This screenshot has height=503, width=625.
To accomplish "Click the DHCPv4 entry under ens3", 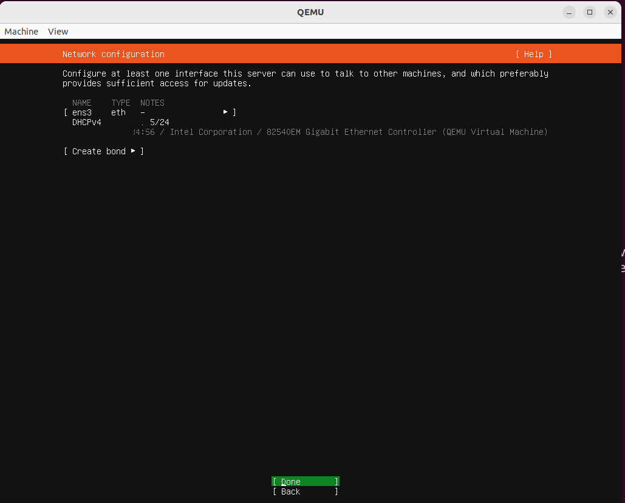I will pos(86,121).
